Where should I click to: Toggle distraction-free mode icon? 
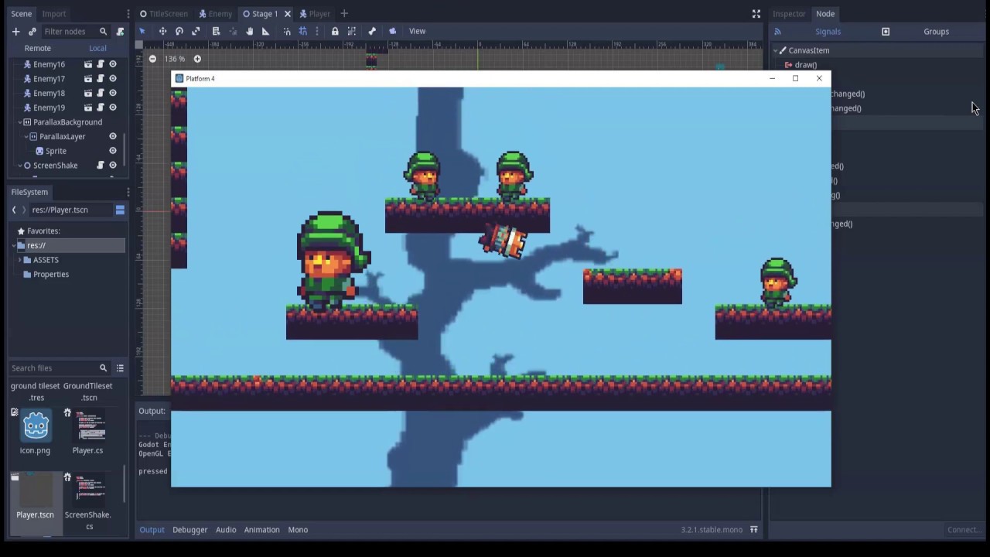pyautogui.click(x=756, y=14)
